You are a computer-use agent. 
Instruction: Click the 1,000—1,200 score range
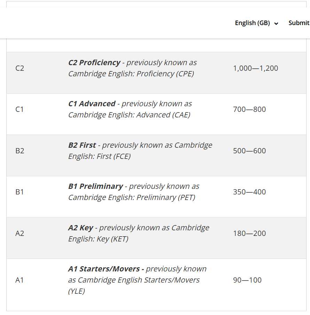point(255,68)
